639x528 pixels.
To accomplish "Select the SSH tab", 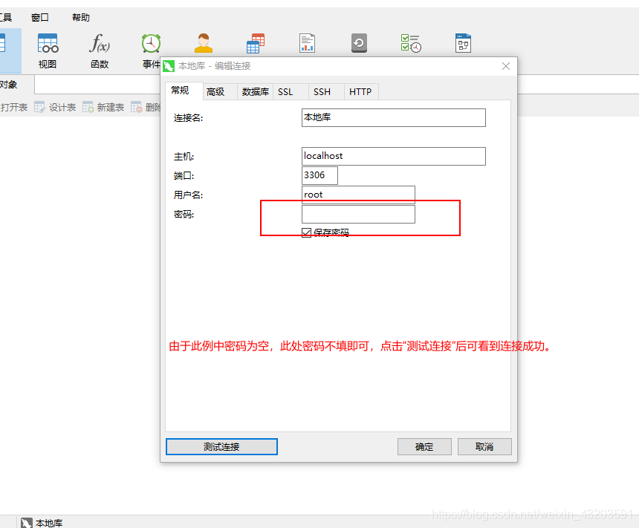I will (322, 92).
